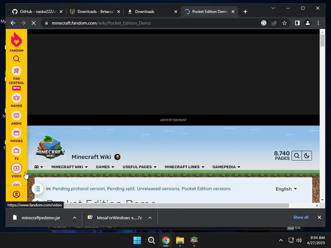
Task: Open clock showing 9:34 AM
Action: click(316, 240)
